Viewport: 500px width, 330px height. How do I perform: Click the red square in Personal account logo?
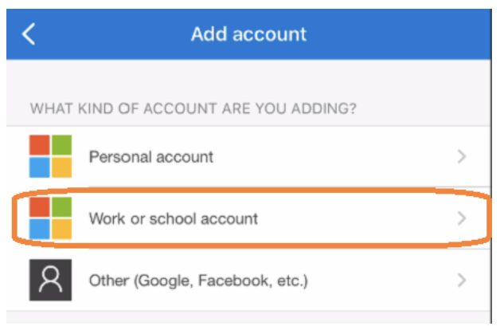pyautogui.click(x=39, y=144)
